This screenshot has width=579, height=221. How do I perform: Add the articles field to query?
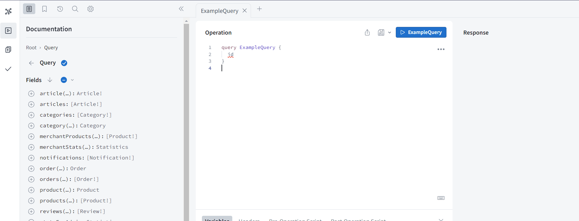point(31,104)
